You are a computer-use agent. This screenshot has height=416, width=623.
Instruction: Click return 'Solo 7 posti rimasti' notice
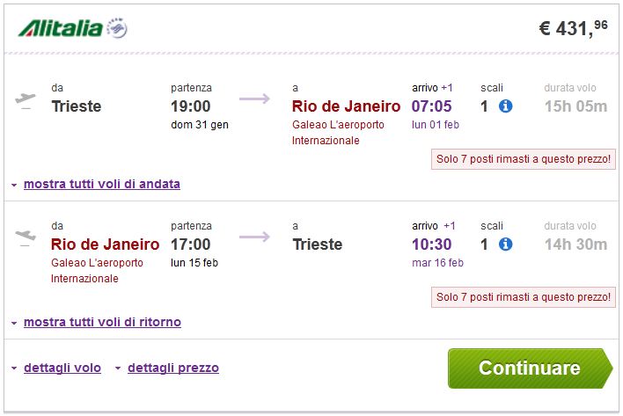[x=524, y=297]
